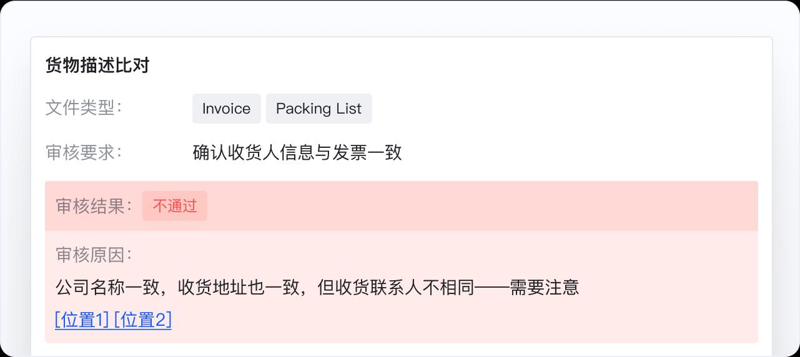Click the Invoice file type tag
The image size is (800, 357).
(226, 109)
